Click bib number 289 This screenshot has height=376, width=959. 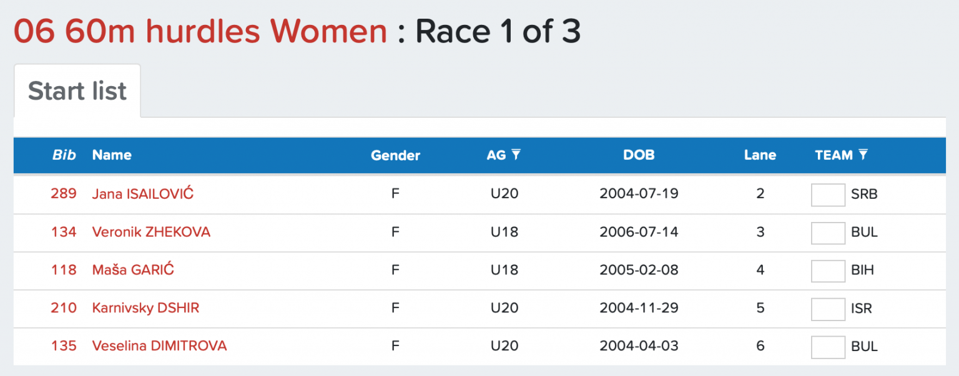[64, 194]
